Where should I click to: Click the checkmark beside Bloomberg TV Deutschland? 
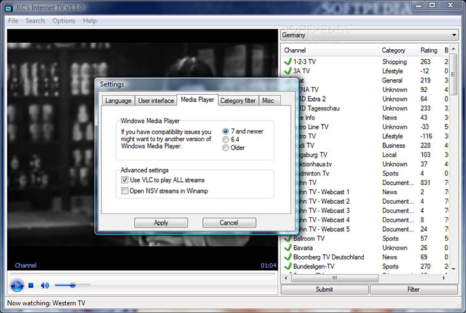(288, 257)
